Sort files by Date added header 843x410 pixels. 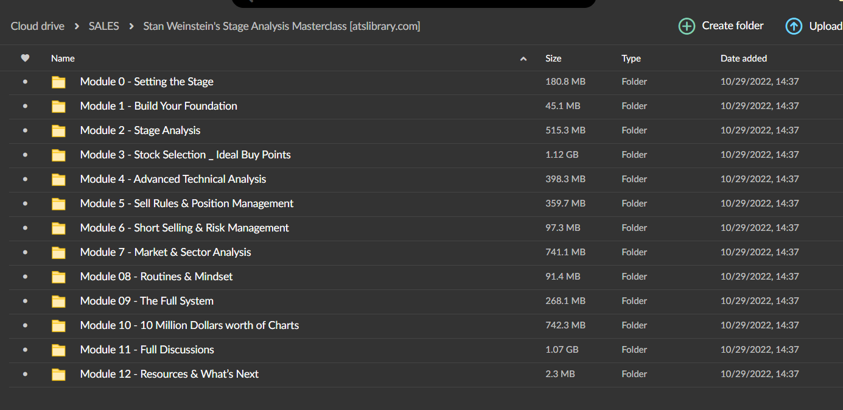click(x=743, y=58)
